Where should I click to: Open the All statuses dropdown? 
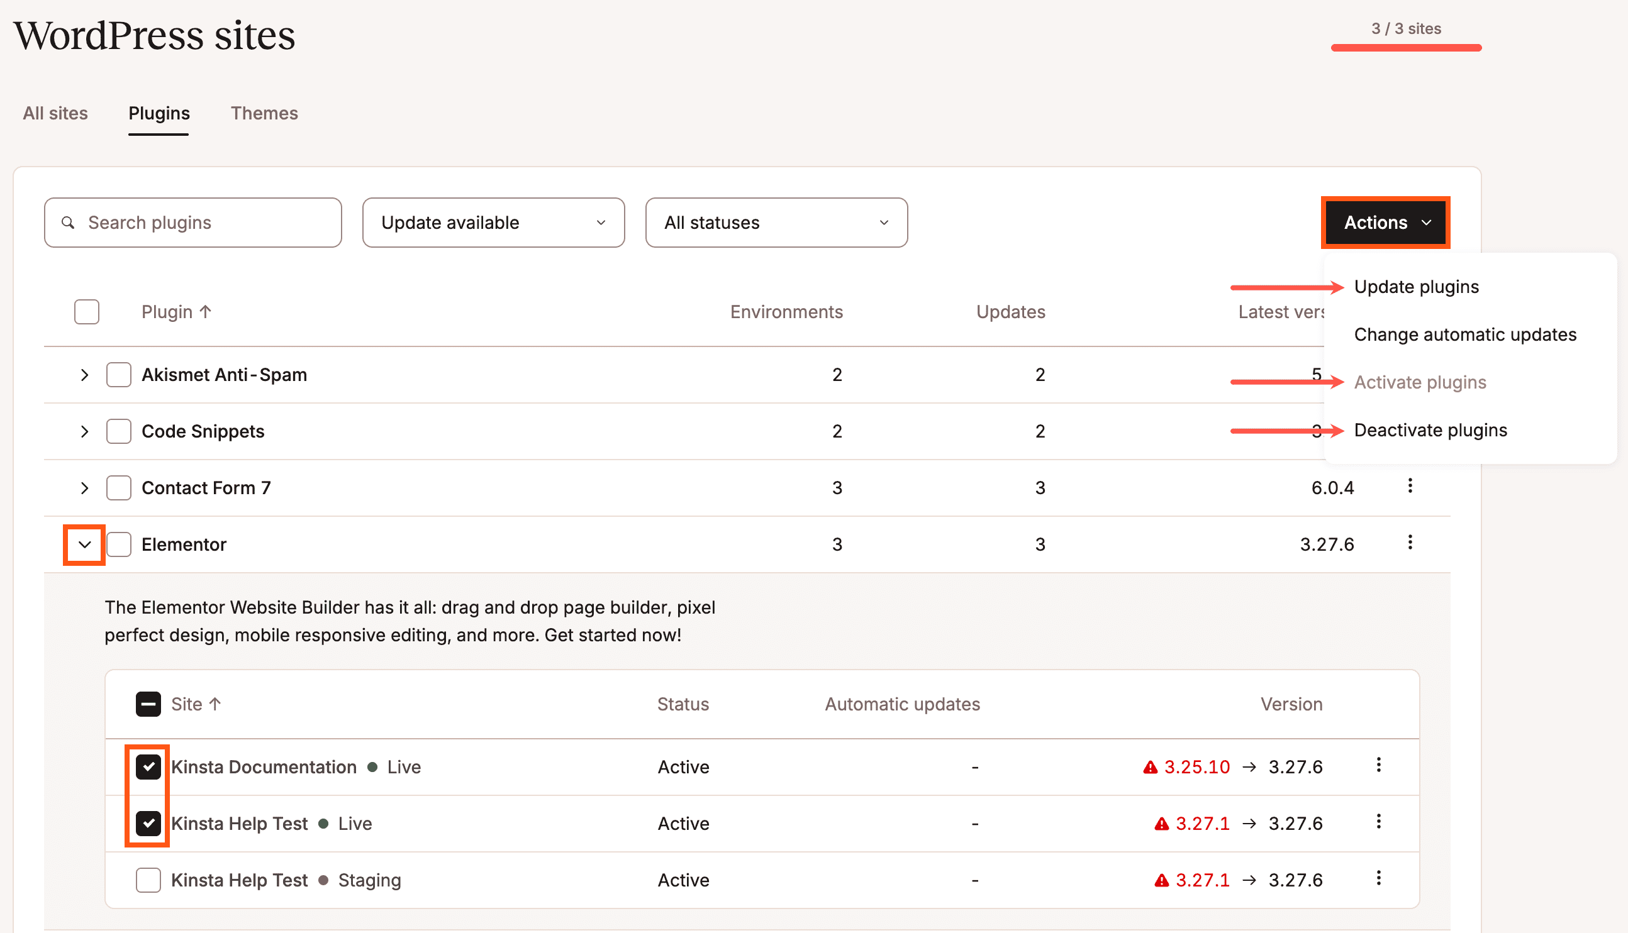coord(776,223)
